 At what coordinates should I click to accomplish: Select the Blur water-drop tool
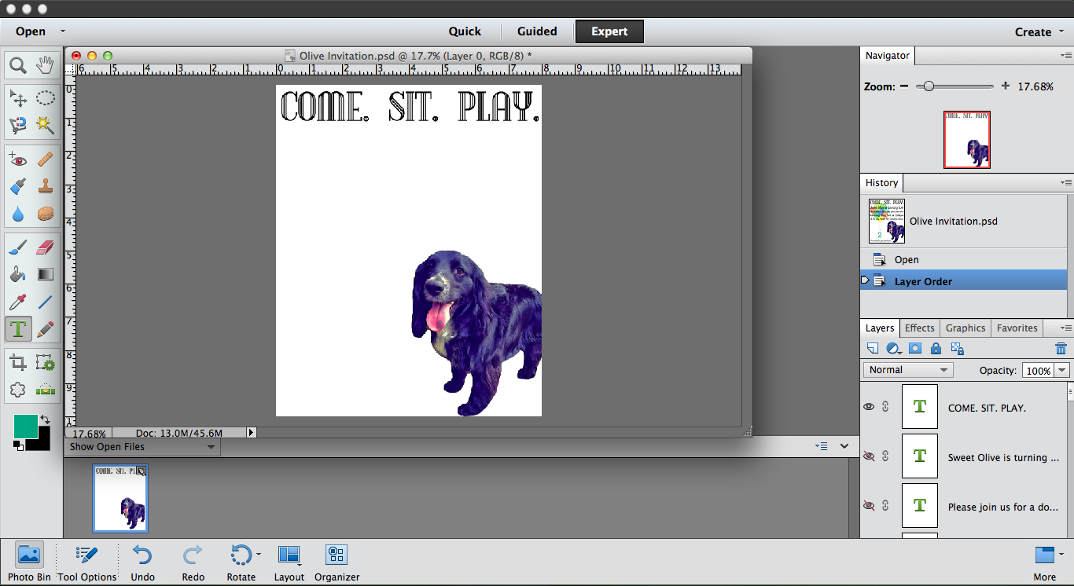(x=18, y=214)
